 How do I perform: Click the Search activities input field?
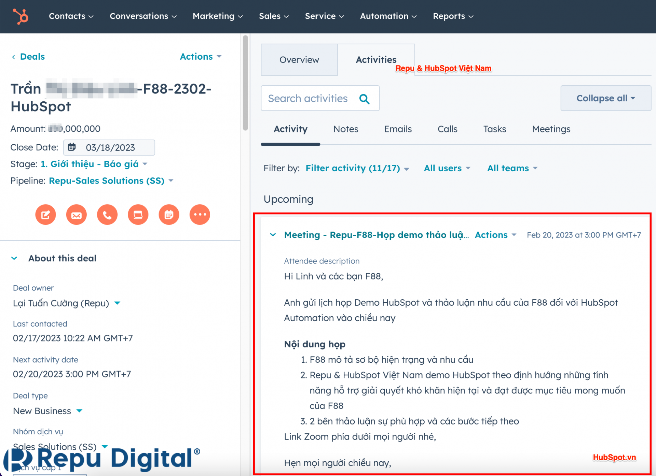320,98
